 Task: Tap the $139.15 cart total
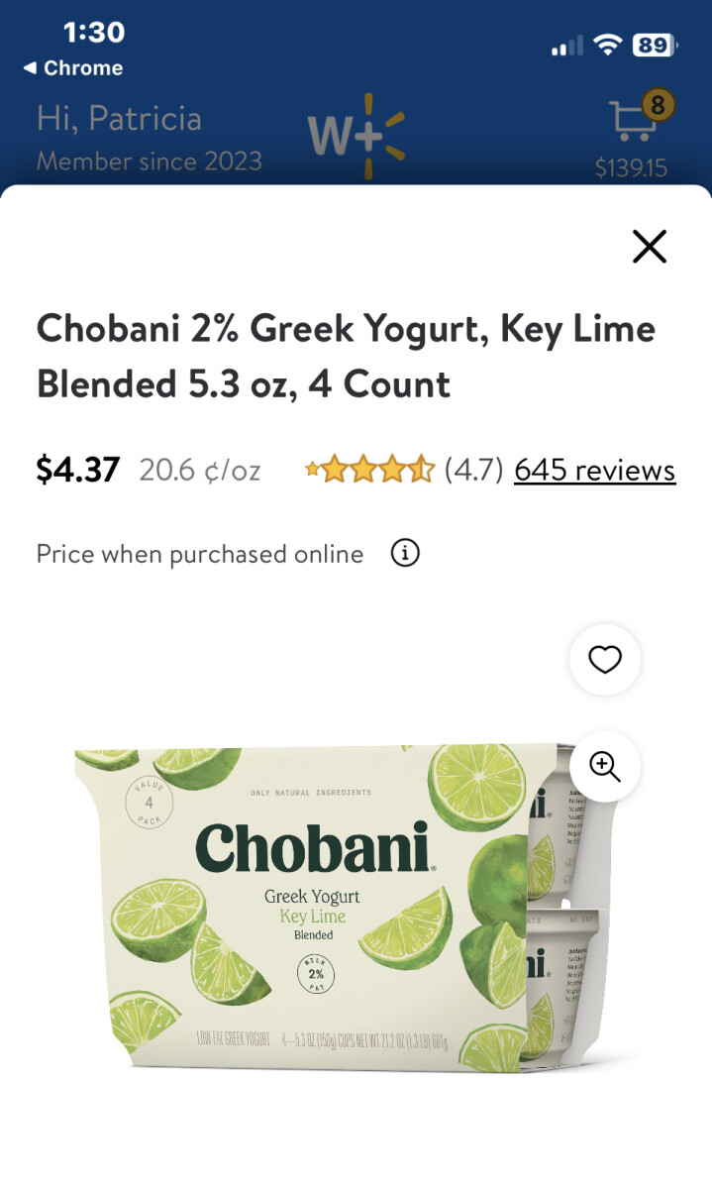pos(631,168)
